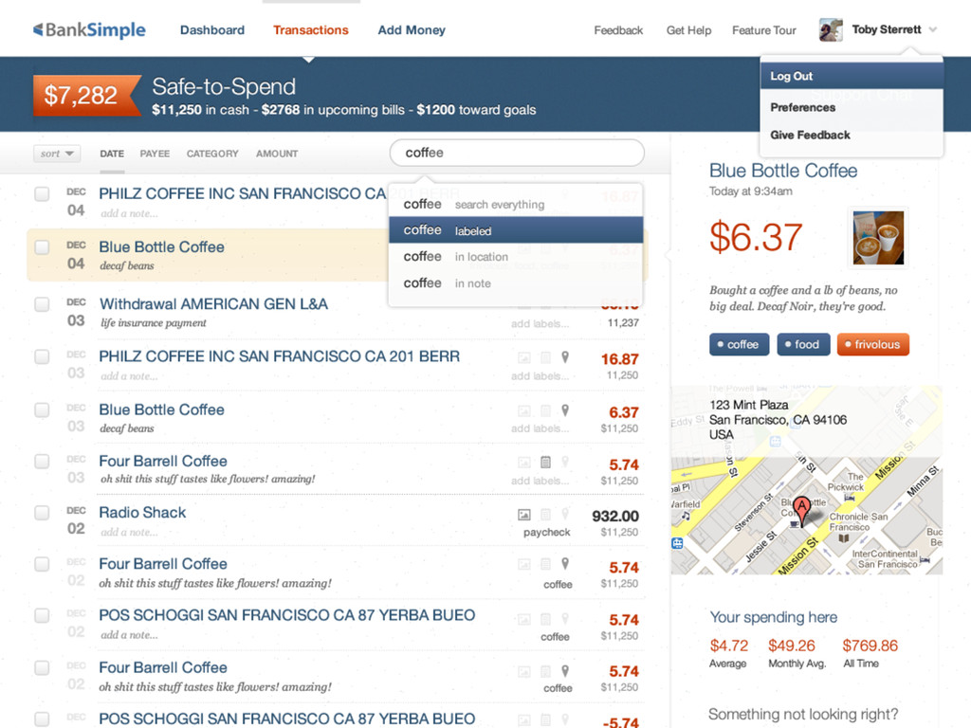This screenshot has height=728, width=971.
Task: Click location pin on PHILZ COFFEE Dec 03 row
Action: [565, 357]
